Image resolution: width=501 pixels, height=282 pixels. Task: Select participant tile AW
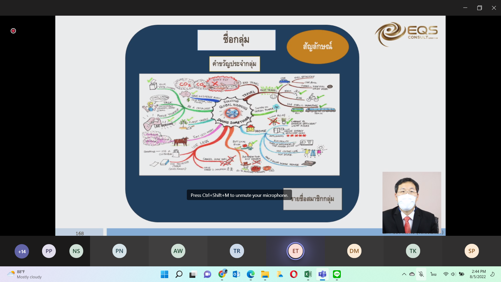point(178,251)
